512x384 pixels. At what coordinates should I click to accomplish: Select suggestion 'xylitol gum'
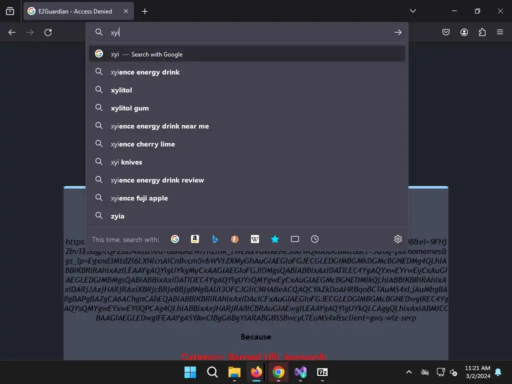[247, 108]
